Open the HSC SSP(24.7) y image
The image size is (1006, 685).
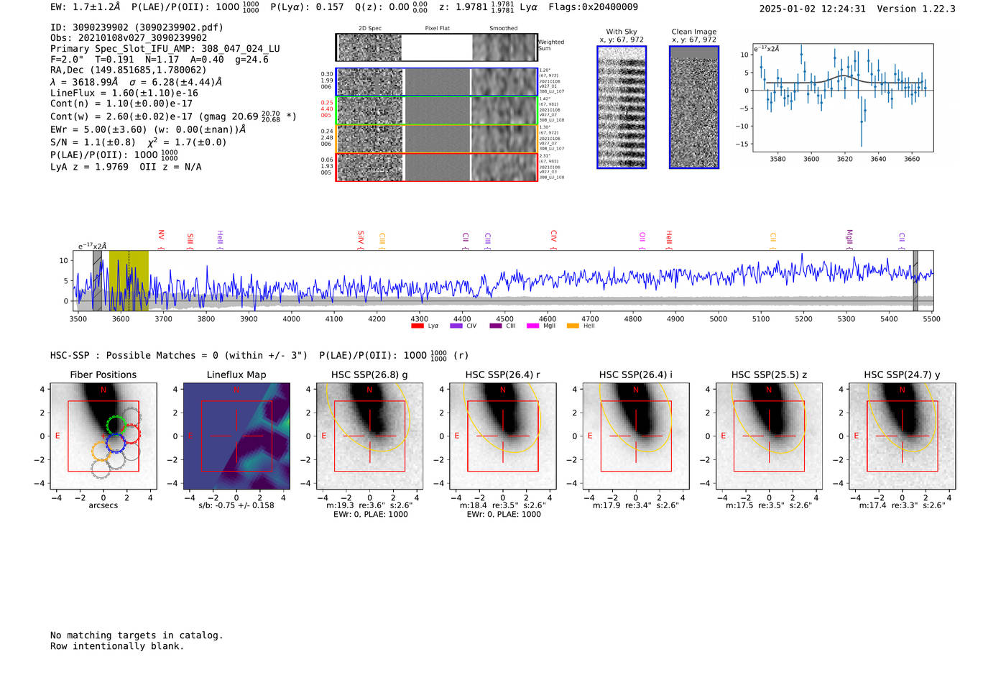pyautogui.click(x=903, y=436)
